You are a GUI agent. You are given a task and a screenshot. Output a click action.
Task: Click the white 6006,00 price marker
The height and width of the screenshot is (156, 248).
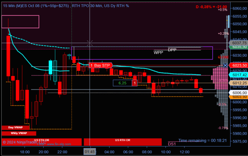[238, 93]
